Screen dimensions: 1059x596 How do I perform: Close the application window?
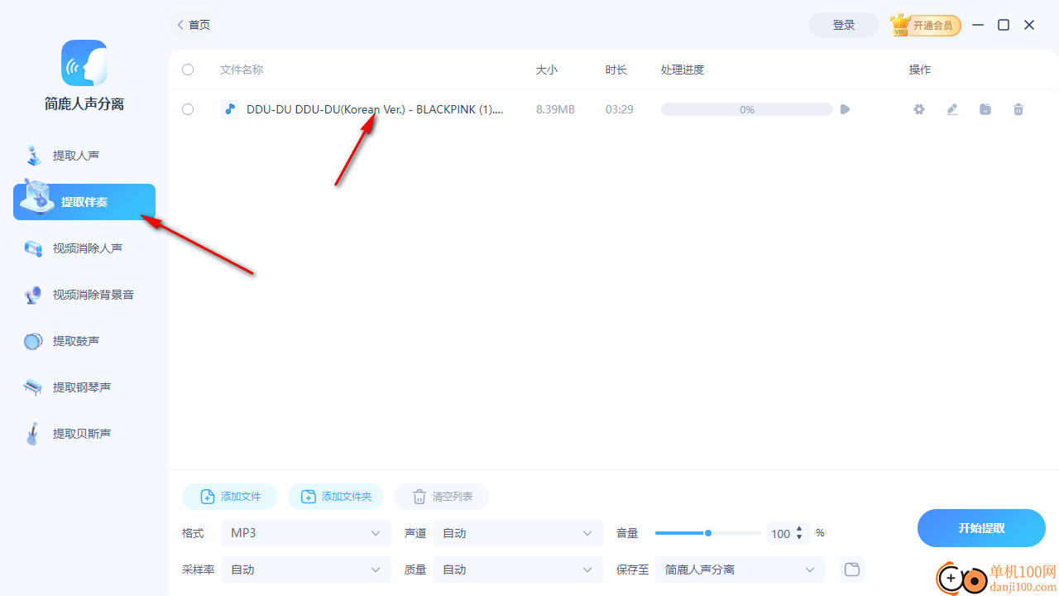1029,25
